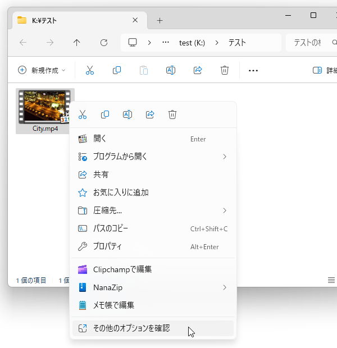Screen dimensions: 337x348
Task: Click the Paste icon in Explorer toolbar
Action: coord(144,70)
